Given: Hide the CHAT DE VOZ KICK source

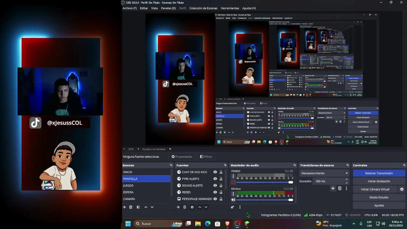Looking at the screenshot, I should click(x=215, y=172).
